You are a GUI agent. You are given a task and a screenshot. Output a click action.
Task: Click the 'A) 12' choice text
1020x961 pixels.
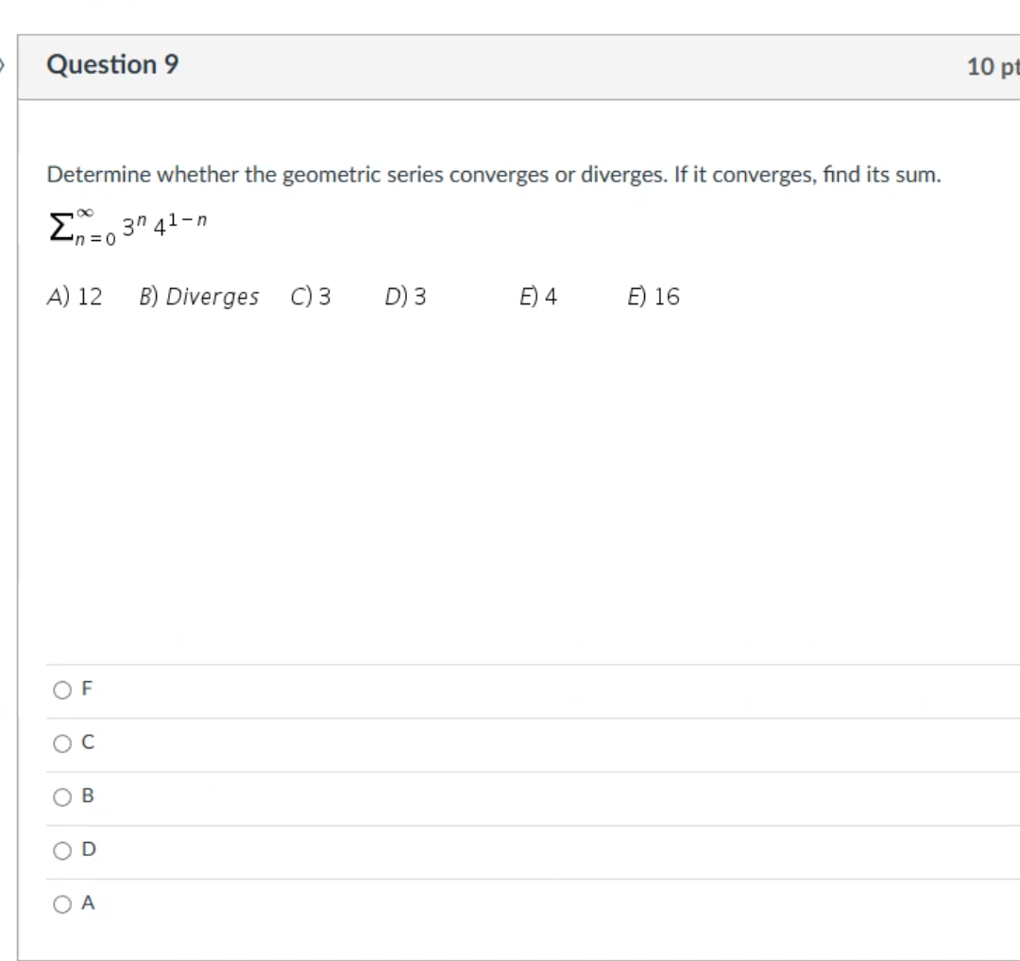coord(75,297)
